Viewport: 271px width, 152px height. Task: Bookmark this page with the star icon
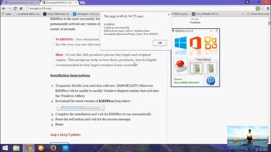tap(262, 8)
